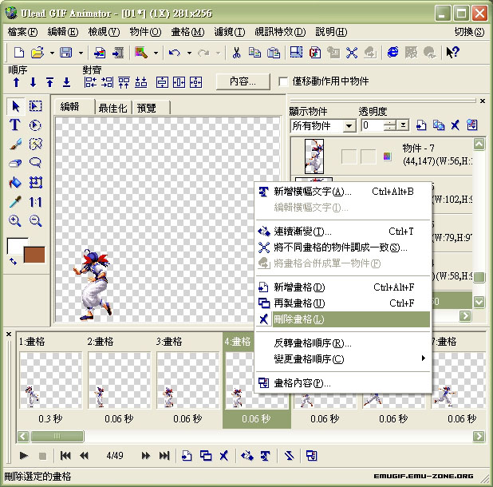493x487 pixels.
Task: Click the context help arrow icon
Action: pos(452,52)
